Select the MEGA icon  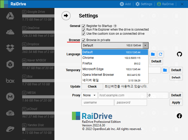[x=10, y=97]
